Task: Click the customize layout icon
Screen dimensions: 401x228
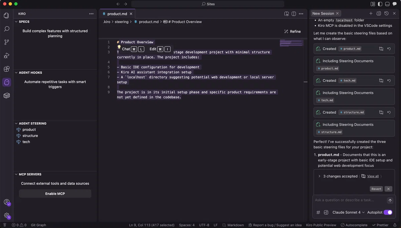Action: (373, 4)
